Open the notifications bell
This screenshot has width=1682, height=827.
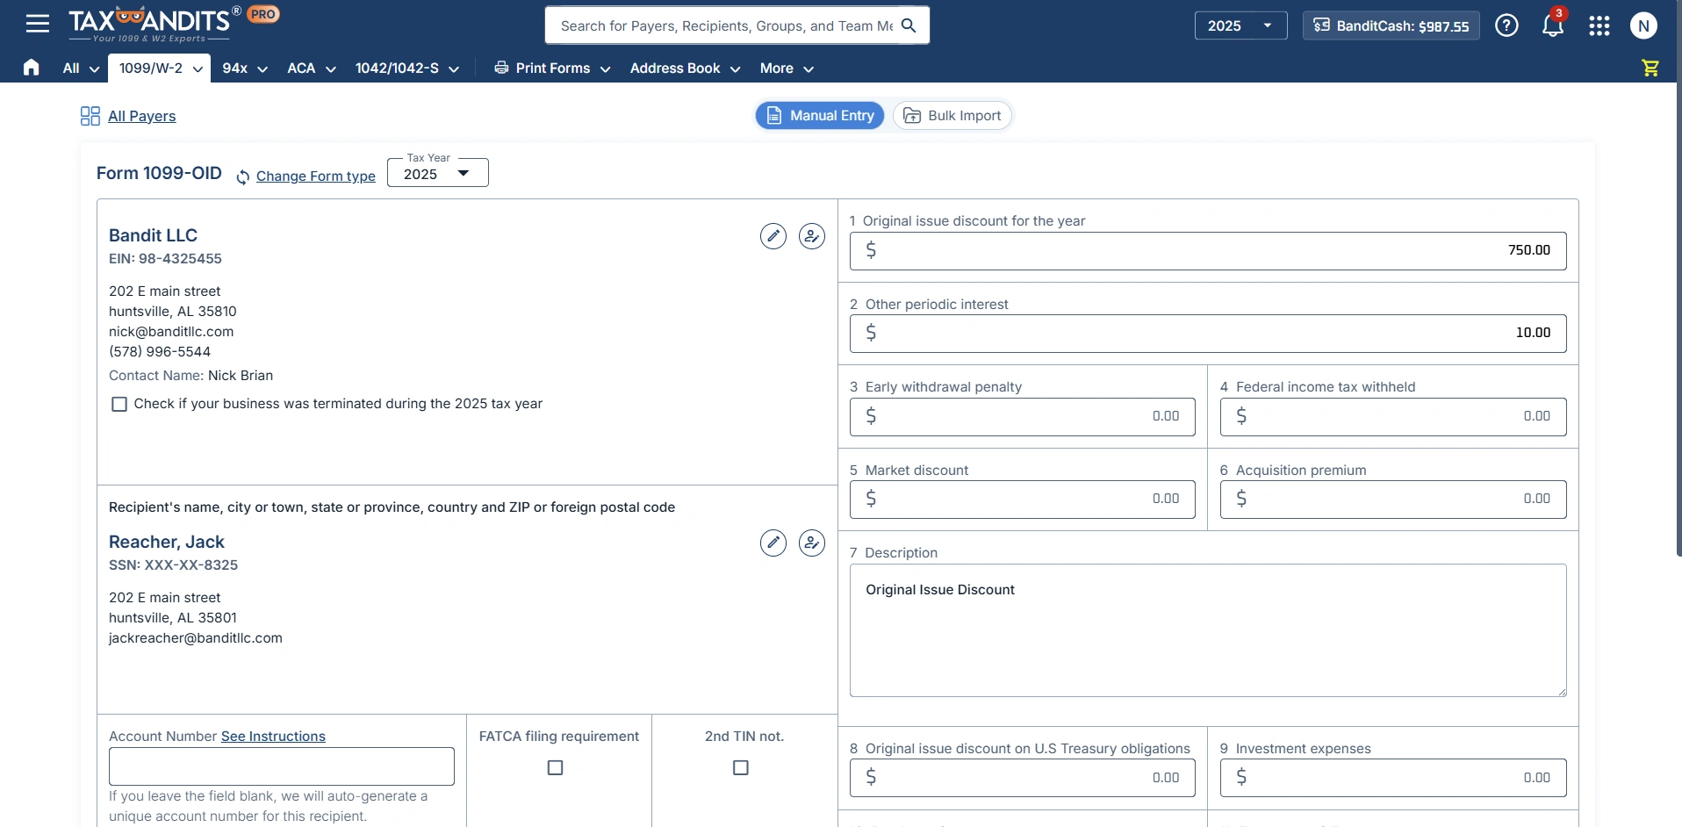click(x=1552, y=25)
